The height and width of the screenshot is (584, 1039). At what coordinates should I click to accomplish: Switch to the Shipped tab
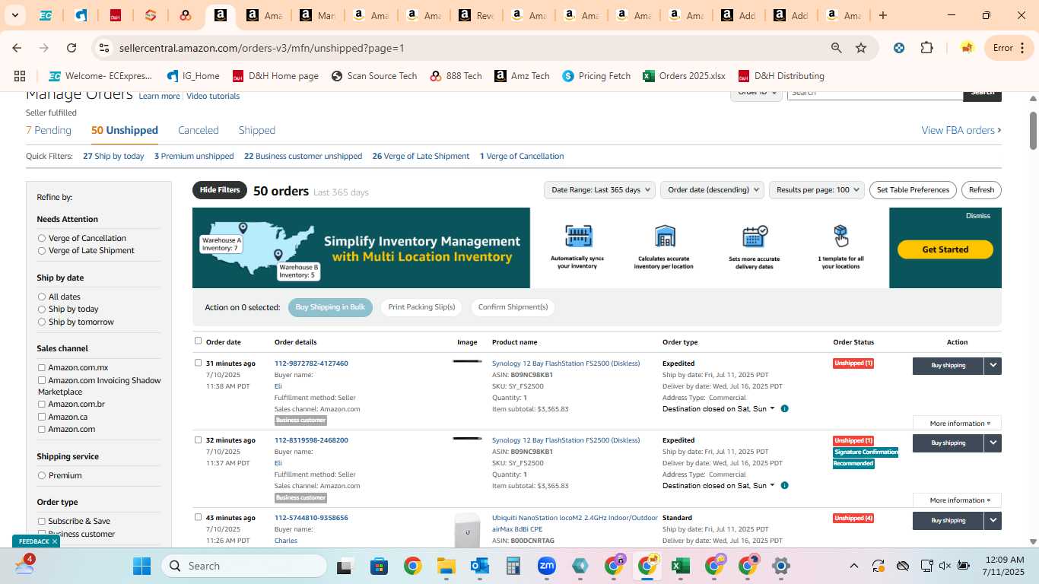click(257, 131)
